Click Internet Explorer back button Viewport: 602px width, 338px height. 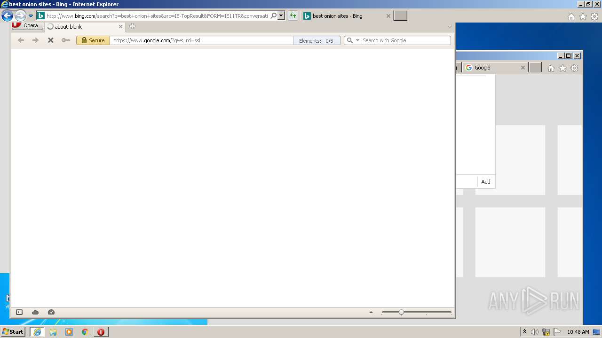(x=7, y=16)
